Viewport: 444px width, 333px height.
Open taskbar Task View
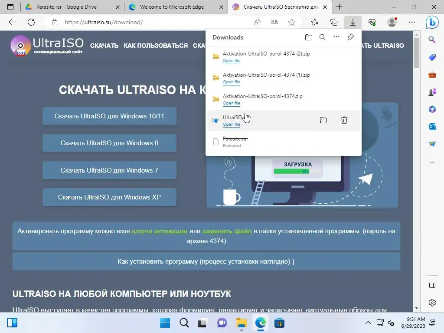pos(202,323)
